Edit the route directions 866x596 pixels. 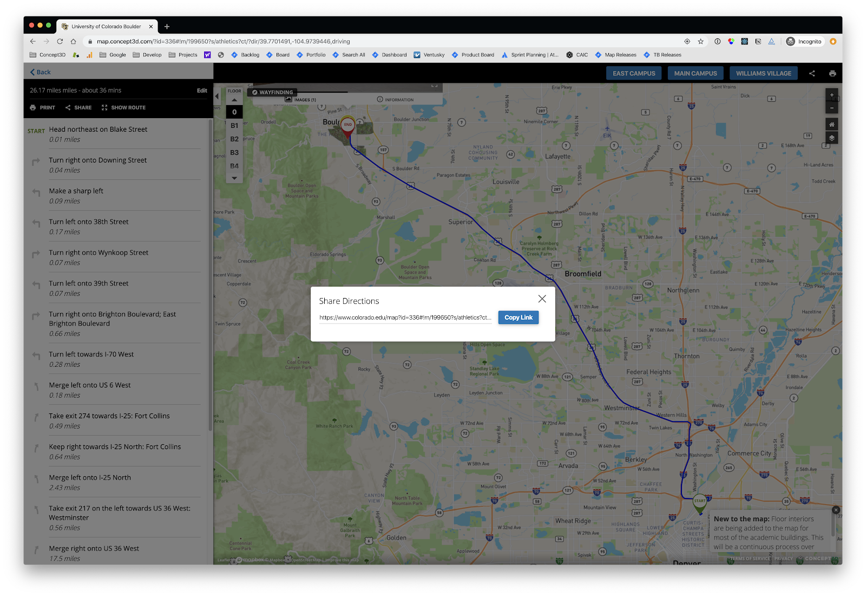202,90
